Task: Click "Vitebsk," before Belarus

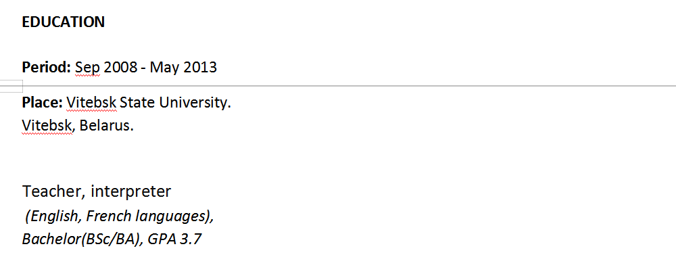Action: tap(48, 126)
